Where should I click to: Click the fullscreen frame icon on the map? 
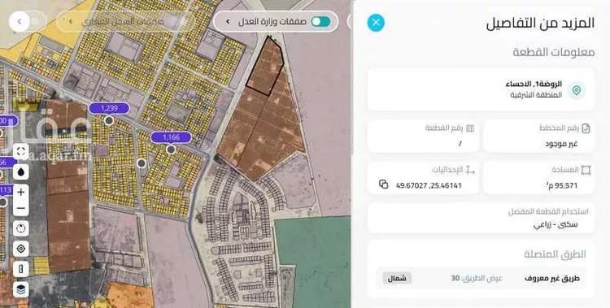(x=21, y=151)
